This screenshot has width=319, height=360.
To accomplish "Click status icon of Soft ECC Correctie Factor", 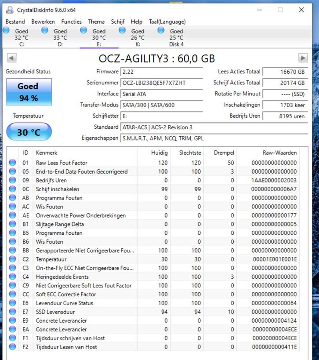I will tap(12, 294).
